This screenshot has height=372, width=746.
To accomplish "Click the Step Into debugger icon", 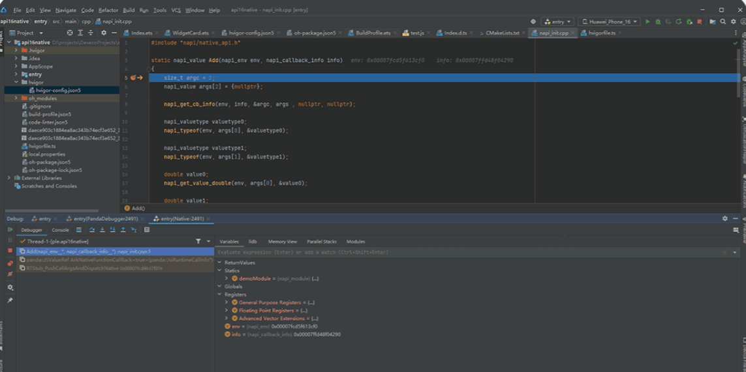I will click(x=102, y=230).
